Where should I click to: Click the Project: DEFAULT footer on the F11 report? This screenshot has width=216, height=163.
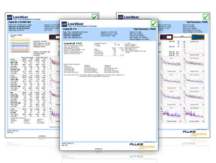[x=68, y=144]
